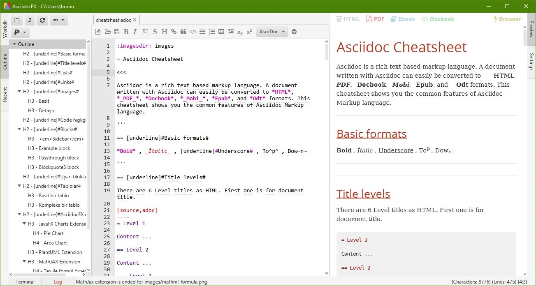Insert an image with the picture icon
This screenshot has width=536, height=286.
(231, 32)
